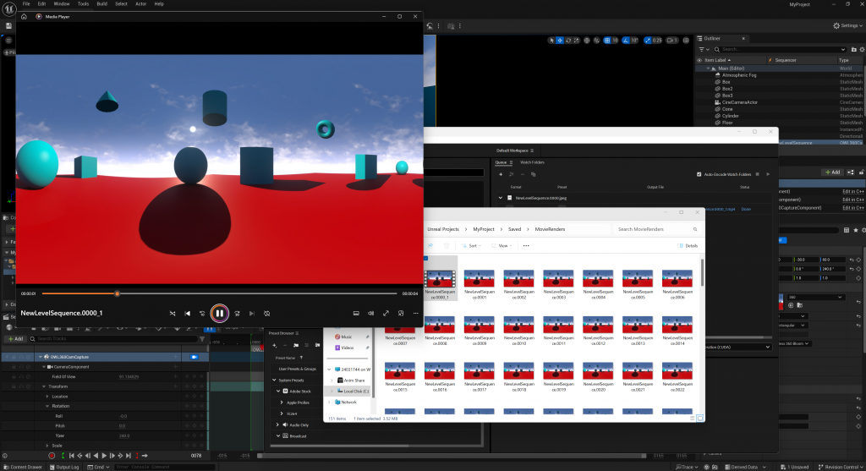The image size is (866, 471).
Task: Toggle Auto-Encode Watch Folders checkbox
Action: coord(699,174)
